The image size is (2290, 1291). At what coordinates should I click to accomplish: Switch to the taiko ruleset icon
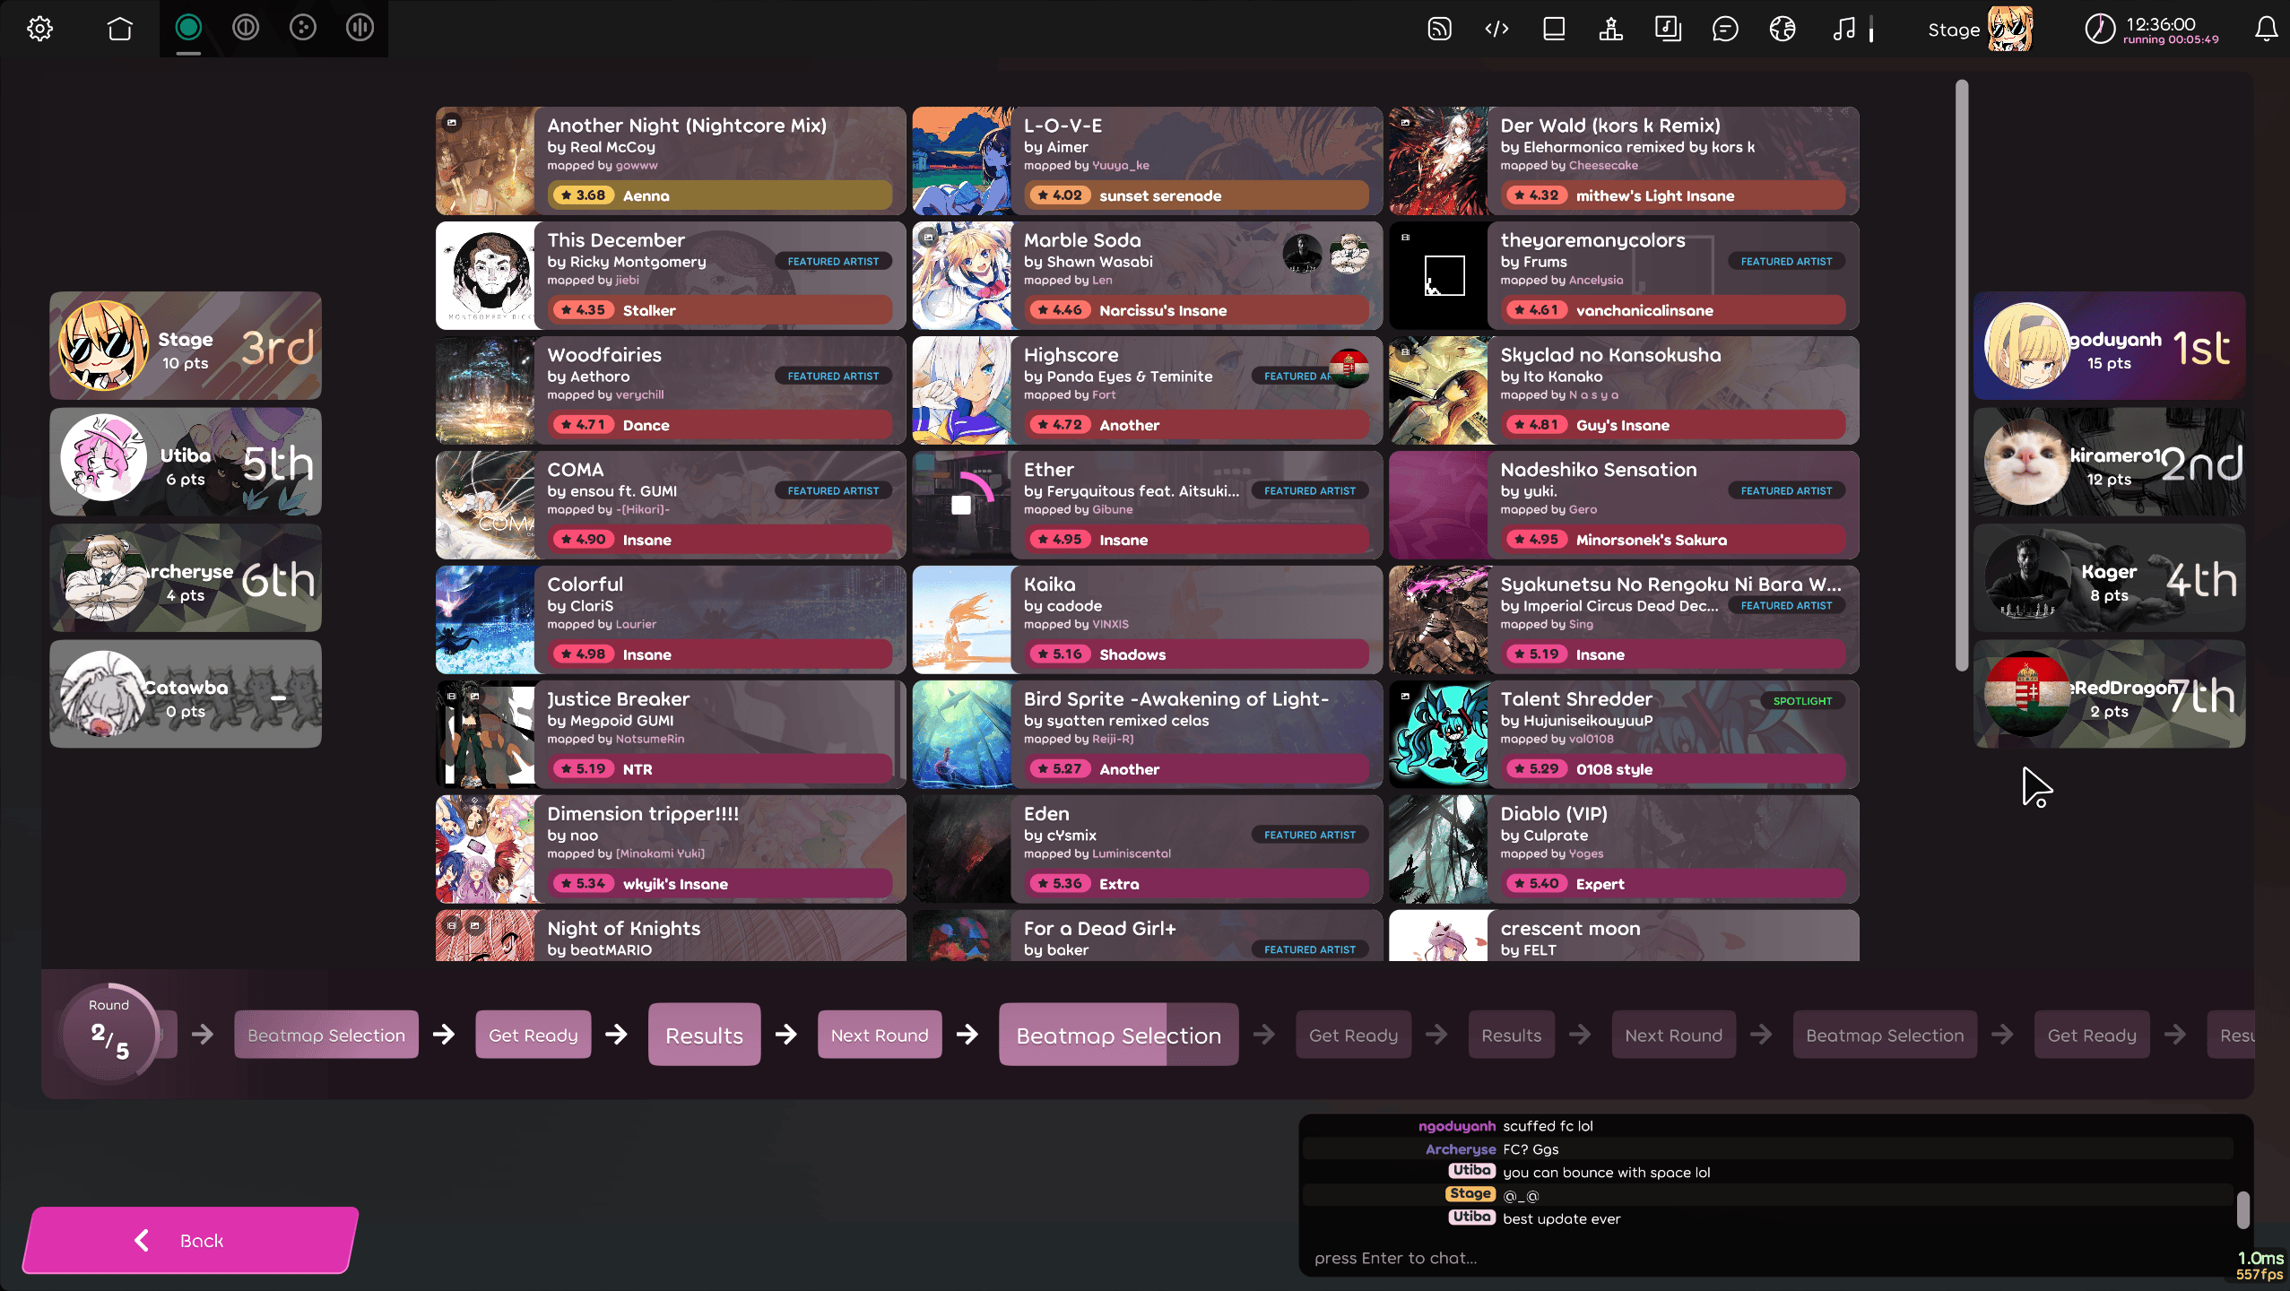tap(246, 29)
